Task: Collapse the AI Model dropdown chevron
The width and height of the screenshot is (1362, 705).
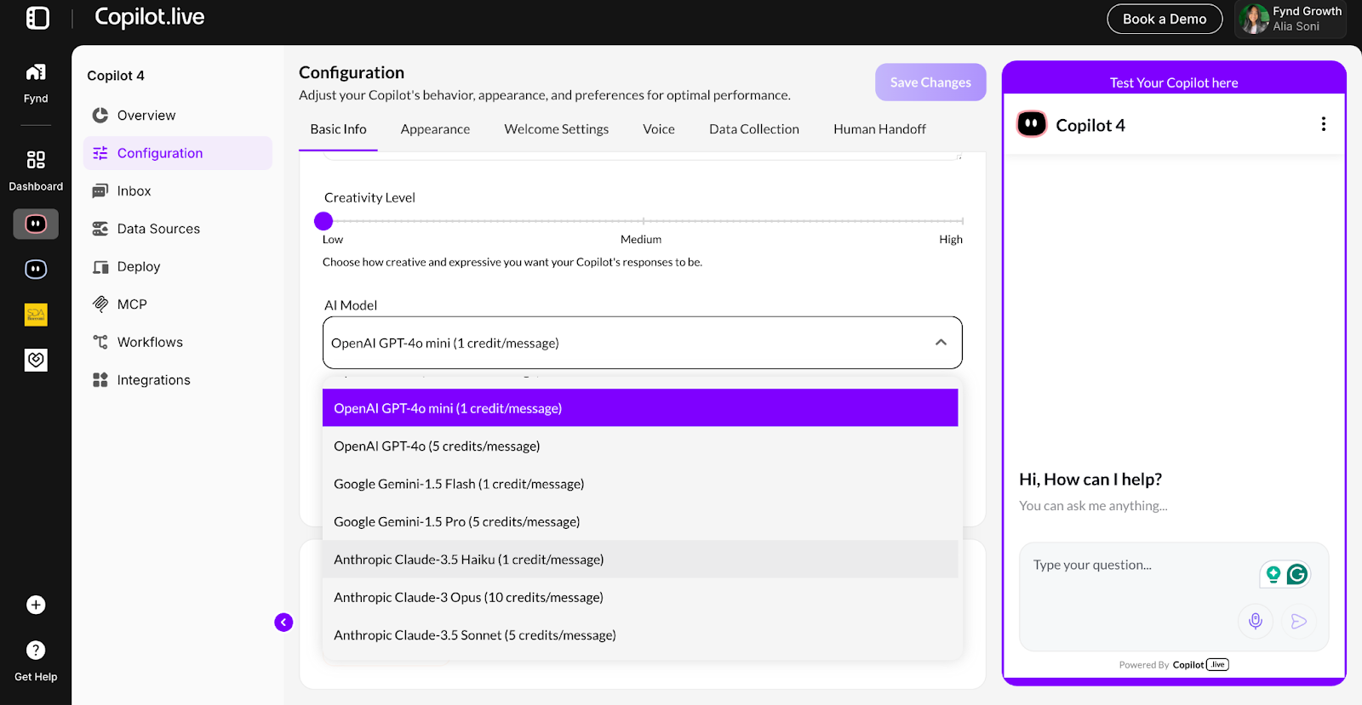Action: (x=941, y=343)
